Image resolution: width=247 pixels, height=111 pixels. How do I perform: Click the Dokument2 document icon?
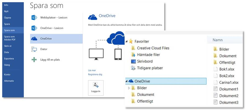tap(215, 95)
